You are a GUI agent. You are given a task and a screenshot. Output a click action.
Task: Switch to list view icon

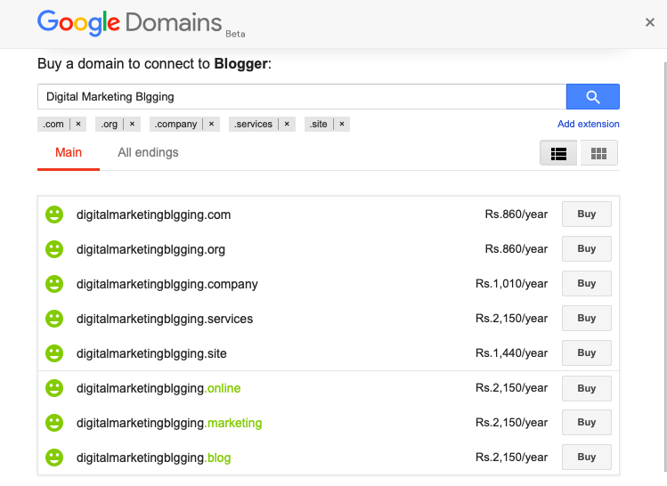point(558,153)
